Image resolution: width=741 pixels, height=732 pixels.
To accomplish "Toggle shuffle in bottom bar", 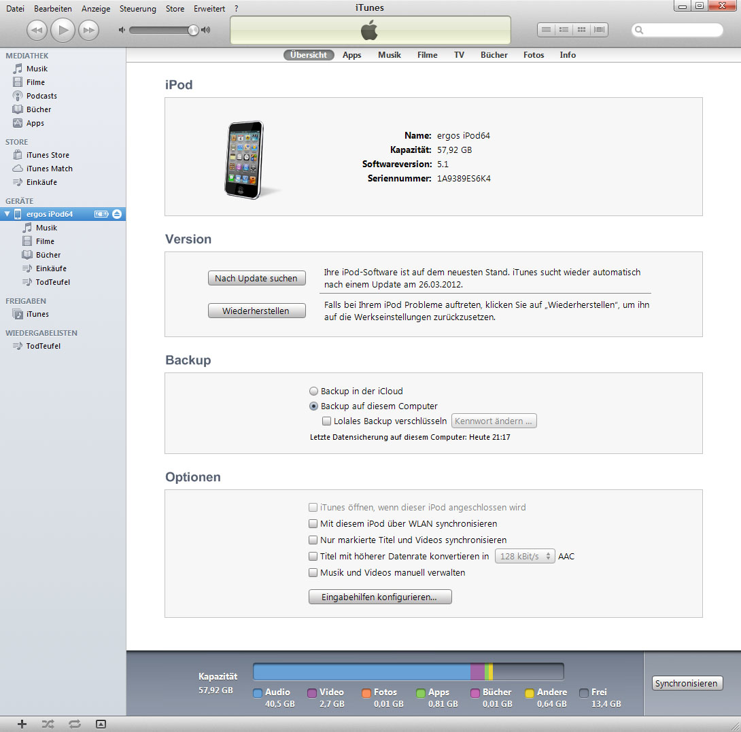I will (48, 724).
